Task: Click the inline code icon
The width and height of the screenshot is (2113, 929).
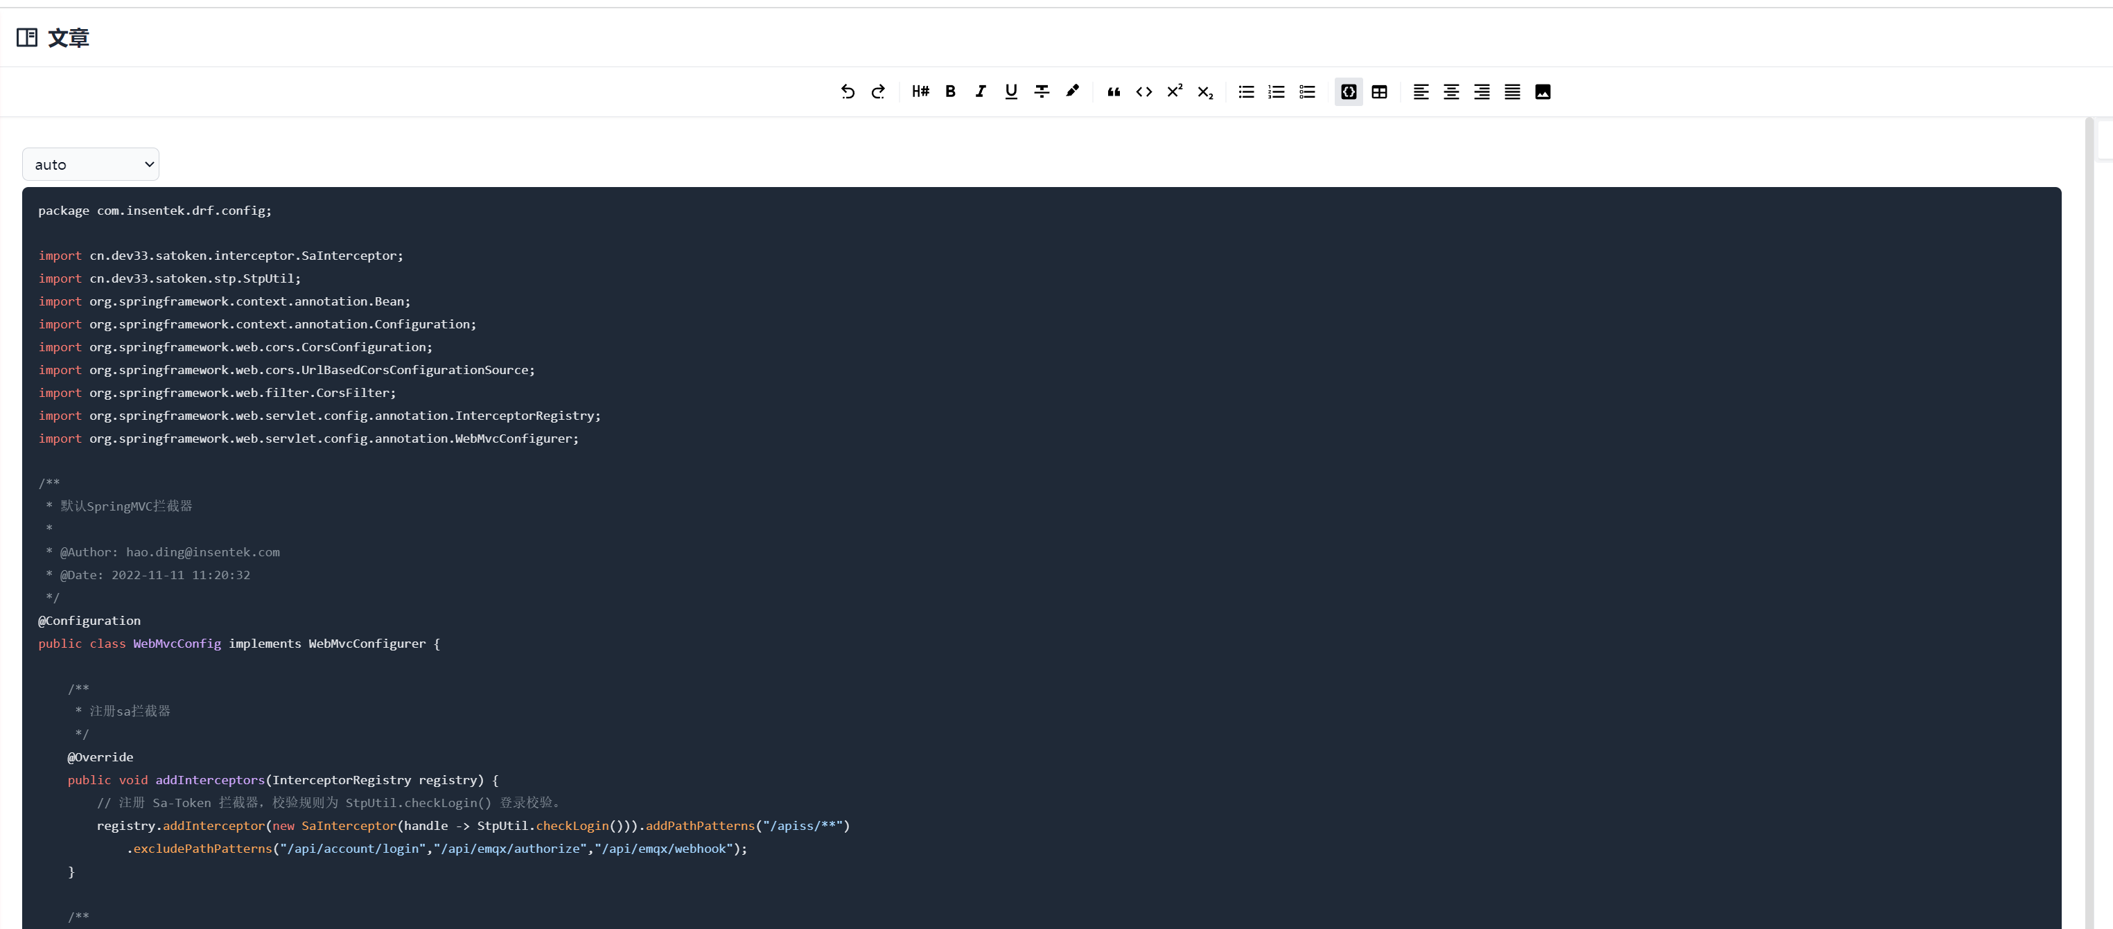Action: 1143,92
